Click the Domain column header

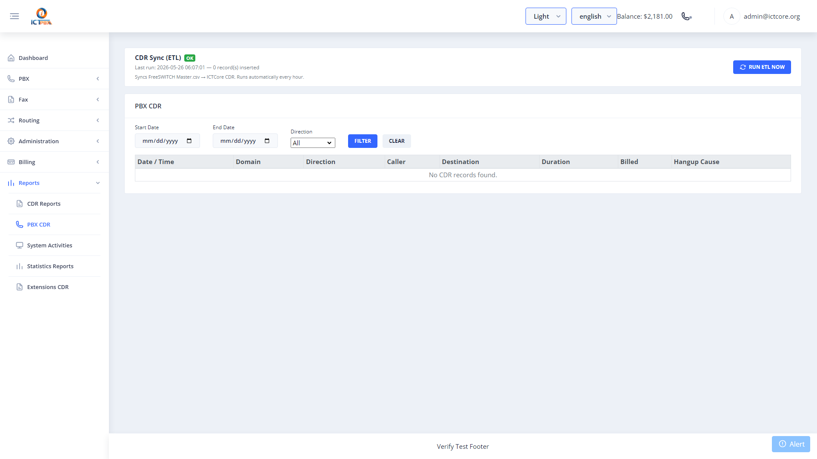(269, 162)
